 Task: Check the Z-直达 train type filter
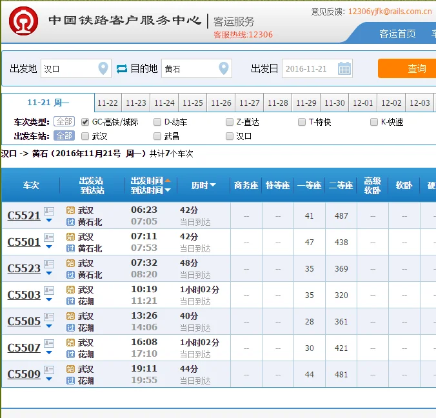230,122
